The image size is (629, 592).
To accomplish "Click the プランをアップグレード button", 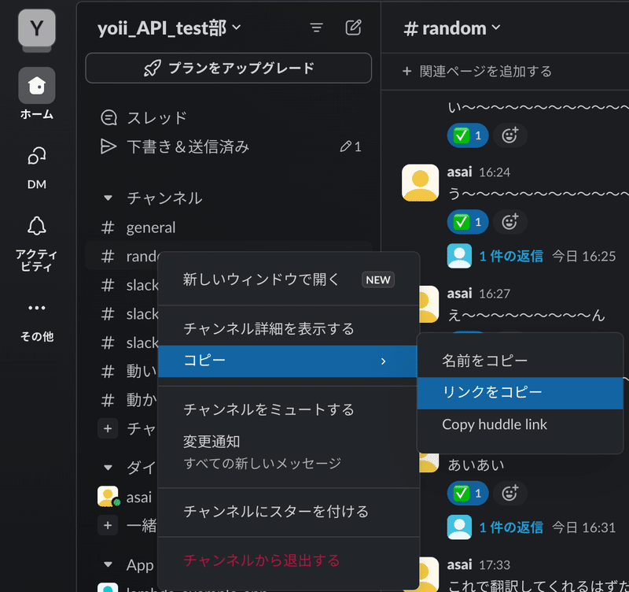I will click(x=228, y=68).
